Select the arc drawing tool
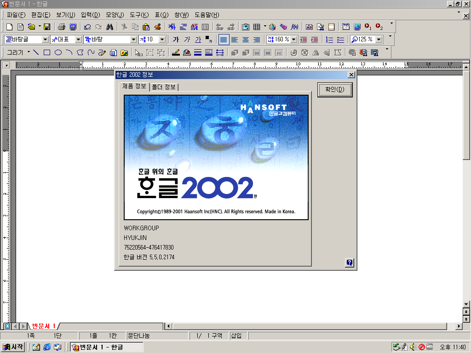471x353 pixels. pyautogui.click(x=69, y=52)
